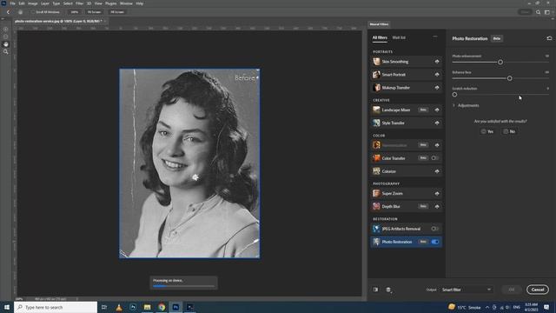Open the File menu

(12, 3)
